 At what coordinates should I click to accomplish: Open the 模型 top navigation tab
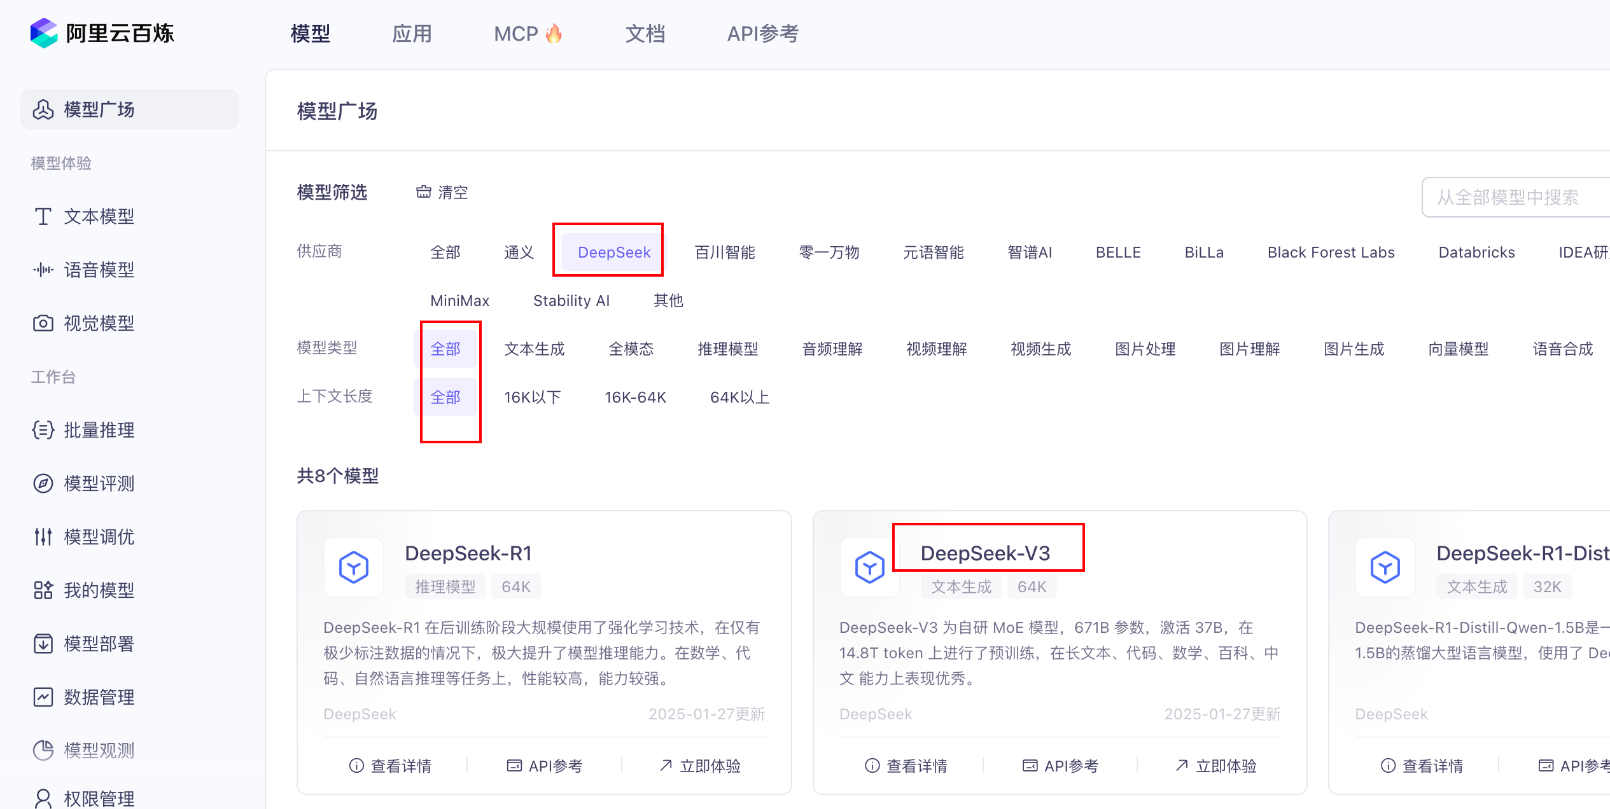click(x=311, y=33)
